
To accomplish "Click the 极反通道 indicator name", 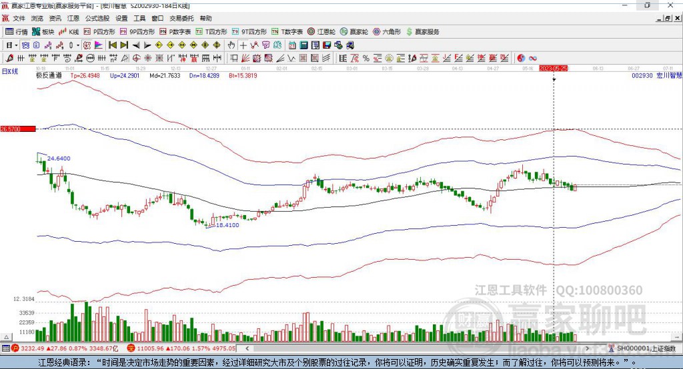I will 49,75.
